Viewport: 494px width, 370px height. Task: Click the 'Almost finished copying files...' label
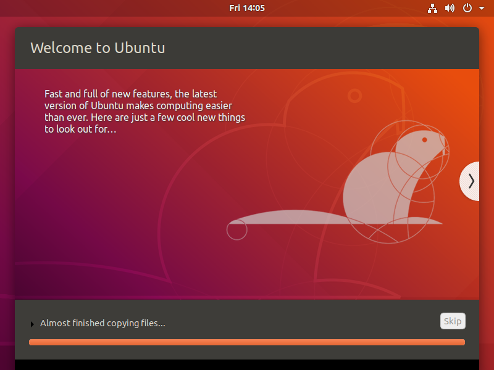click(x=103, y=323)
